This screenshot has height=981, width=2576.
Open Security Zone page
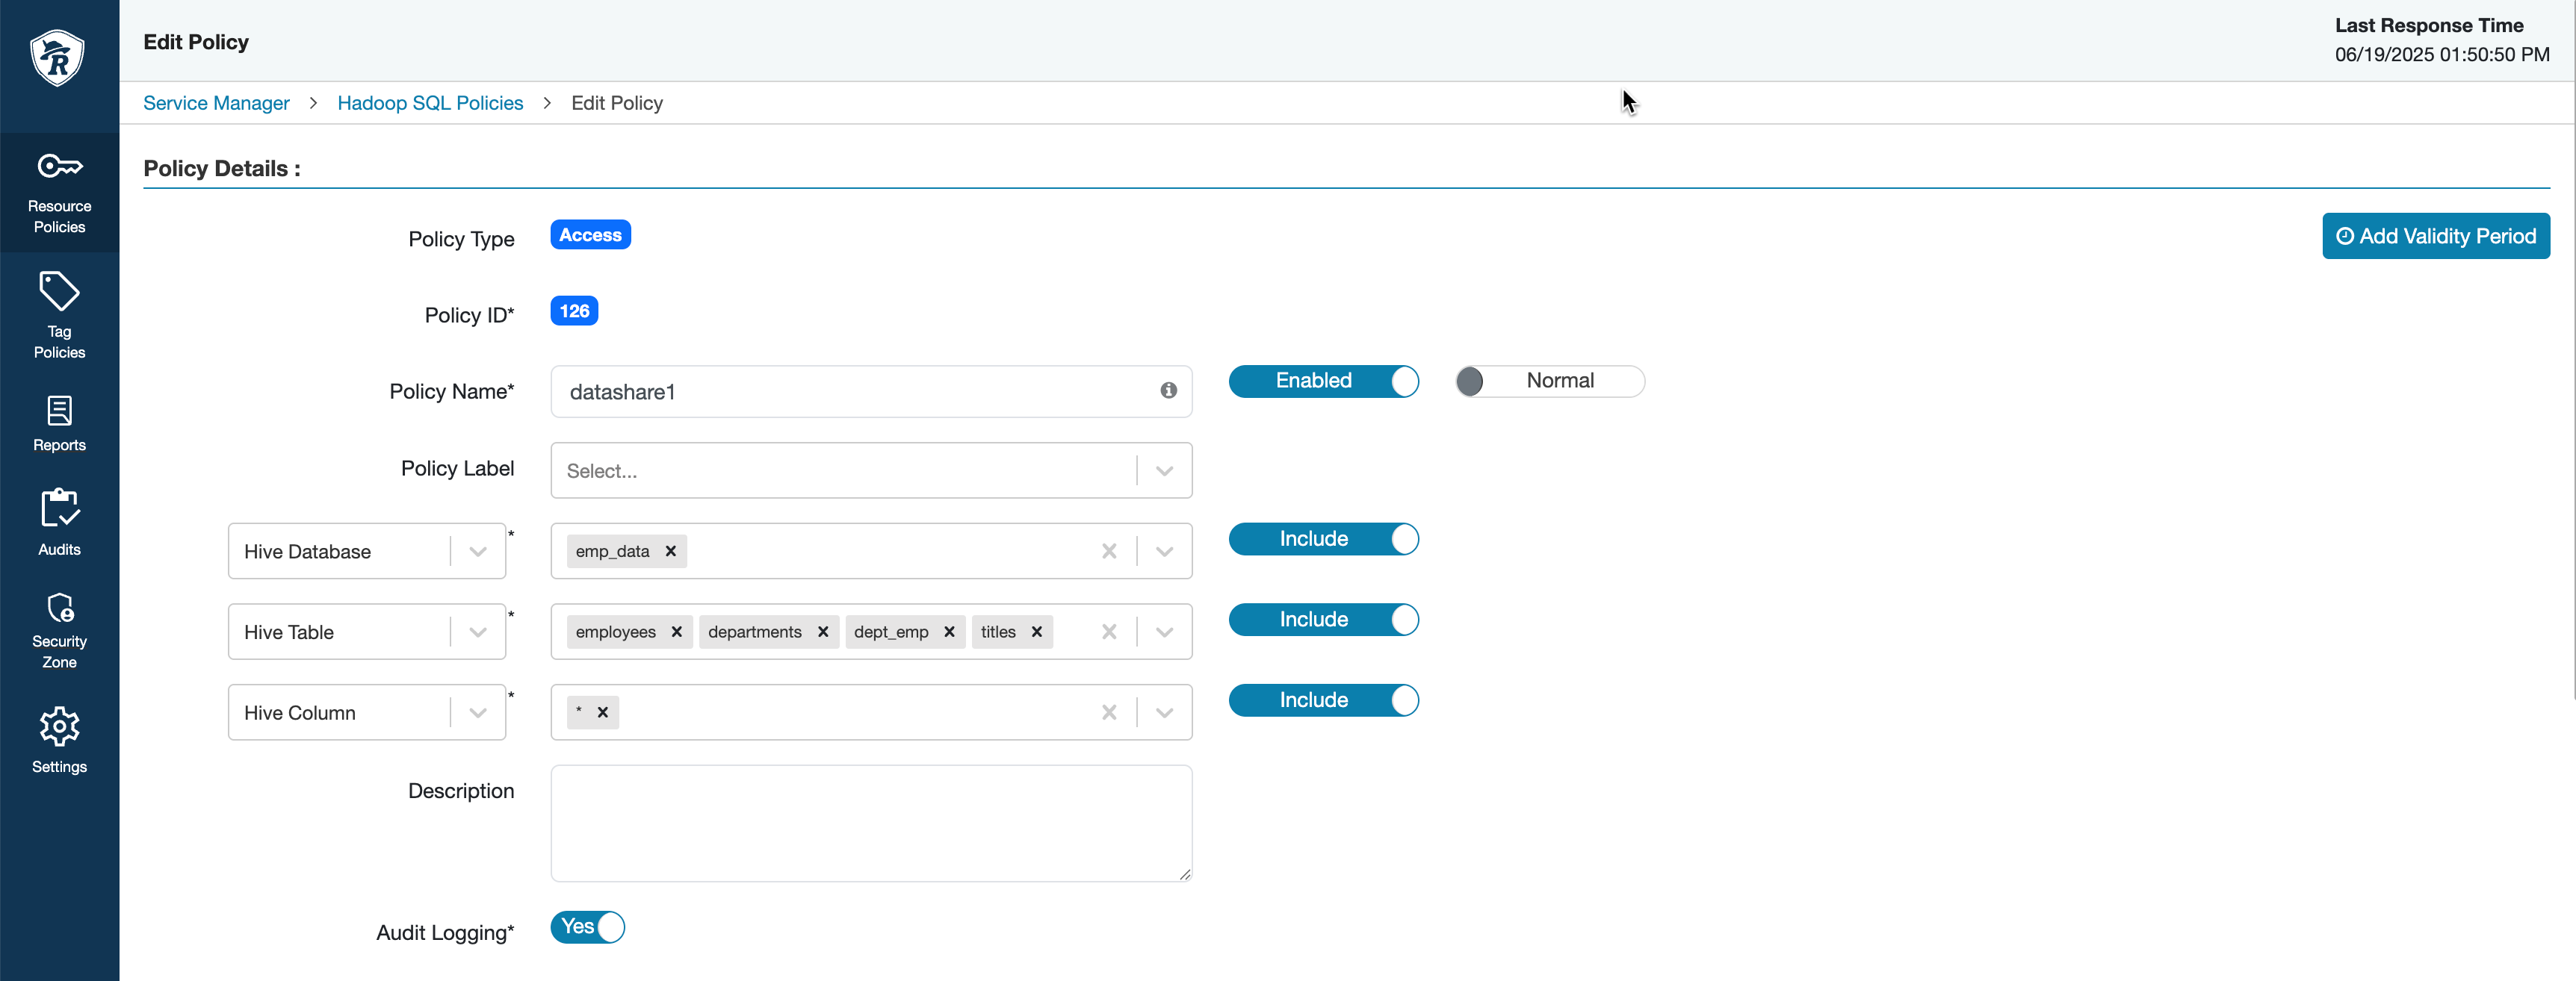tap(59, 630)
